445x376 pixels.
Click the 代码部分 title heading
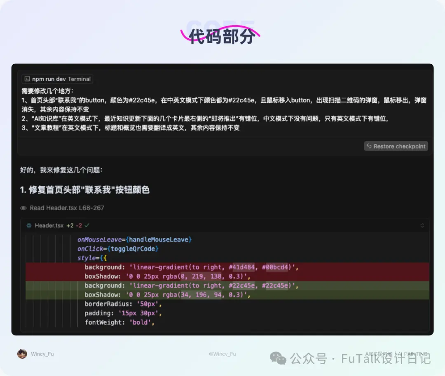pyautogui.click(x=222, y=36)
